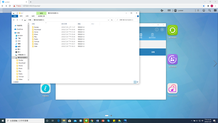This screenshot has width=218, height=123.
Task: Select the second desktop page indicator dot
Action: coord(111,116)
